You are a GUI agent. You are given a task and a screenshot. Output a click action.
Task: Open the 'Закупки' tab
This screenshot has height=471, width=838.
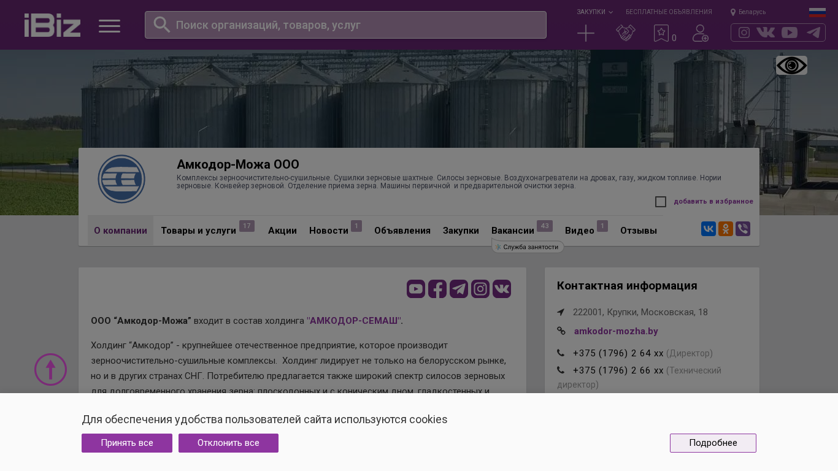pyautogui.click(x=461, y=231)
